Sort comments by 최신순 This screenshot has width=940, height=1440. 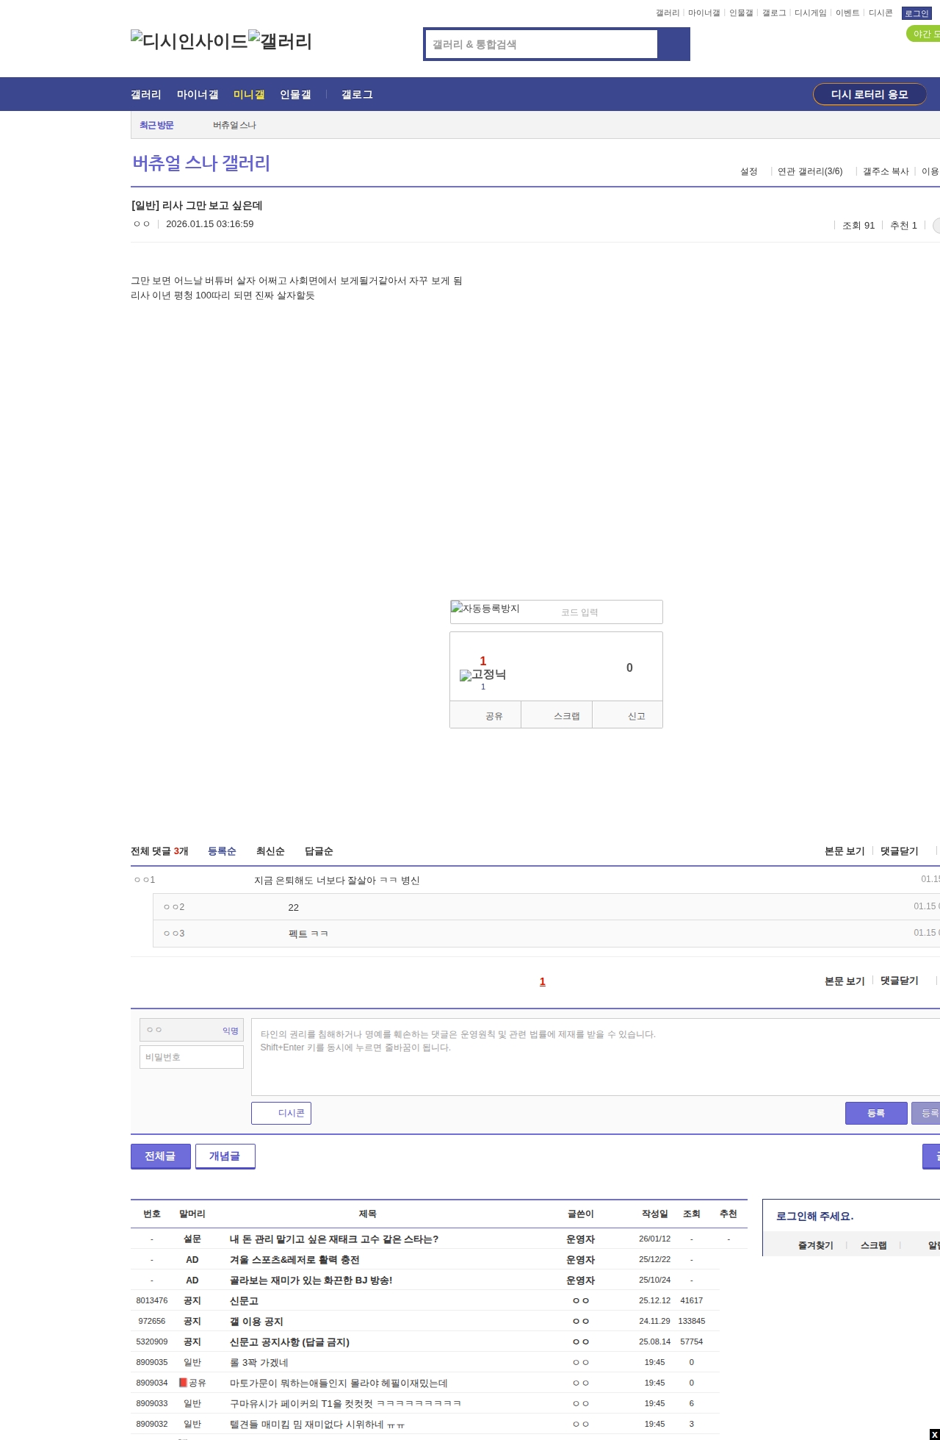coord(270,851)
